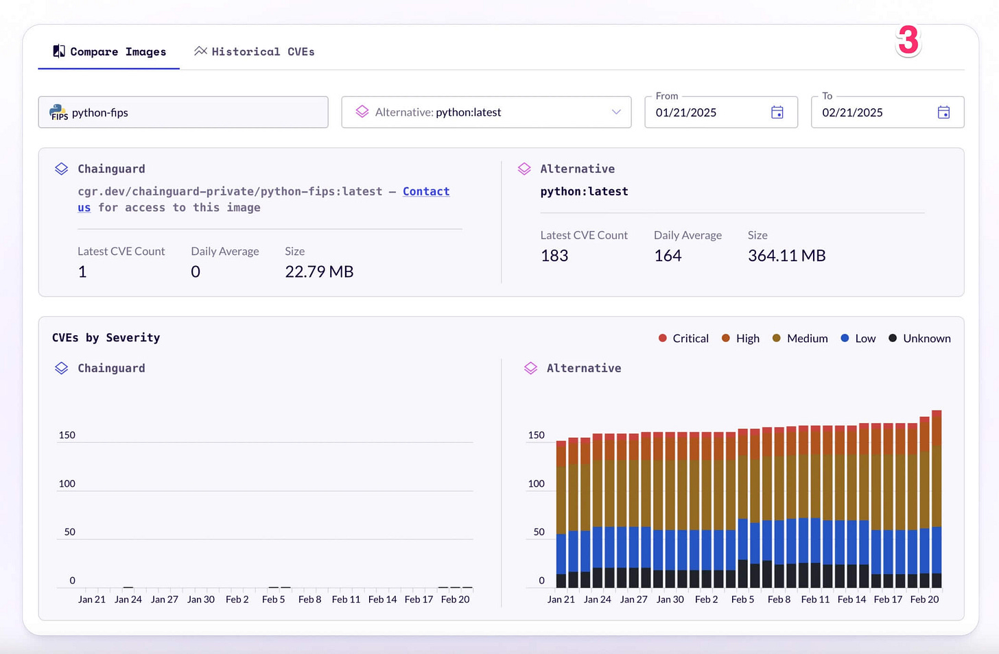999x654 pixels.
Task: Click the Alternative Latest CVE Count 183
Action: click(554, 256)
